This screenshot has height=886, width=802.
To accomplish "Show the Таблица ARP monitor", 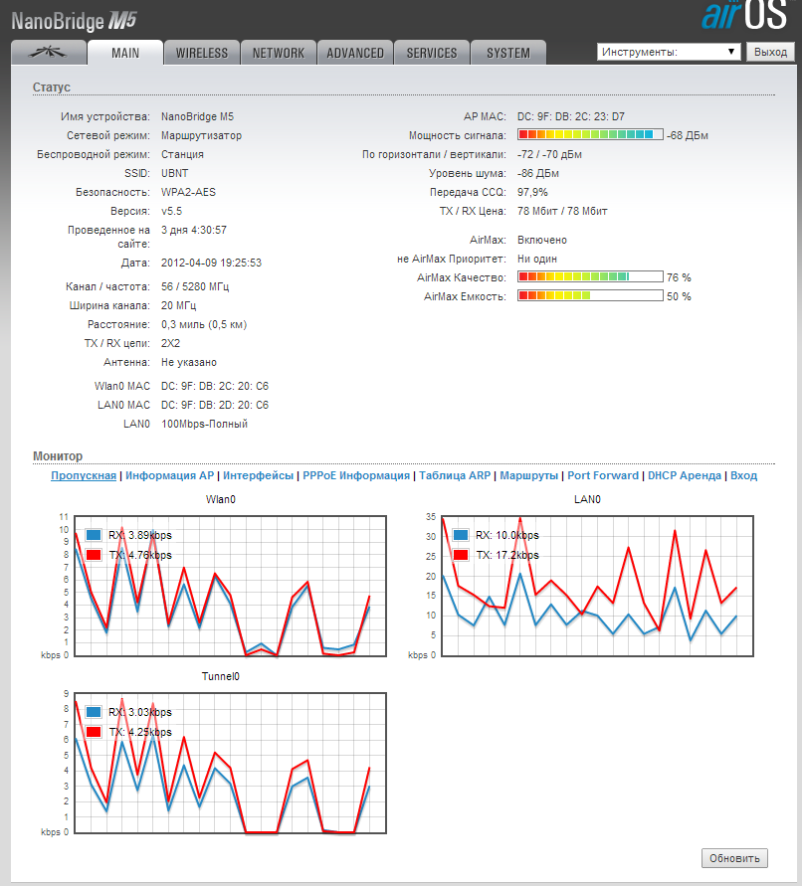I will click(455, 475).
